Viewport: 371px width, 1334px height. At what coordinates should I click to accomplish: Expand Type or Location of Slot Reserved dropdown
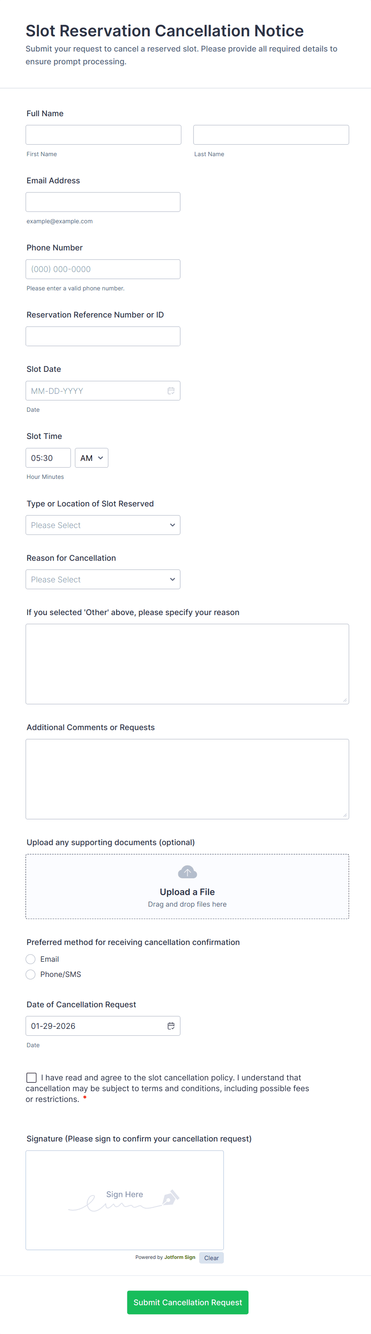[103, 525]
